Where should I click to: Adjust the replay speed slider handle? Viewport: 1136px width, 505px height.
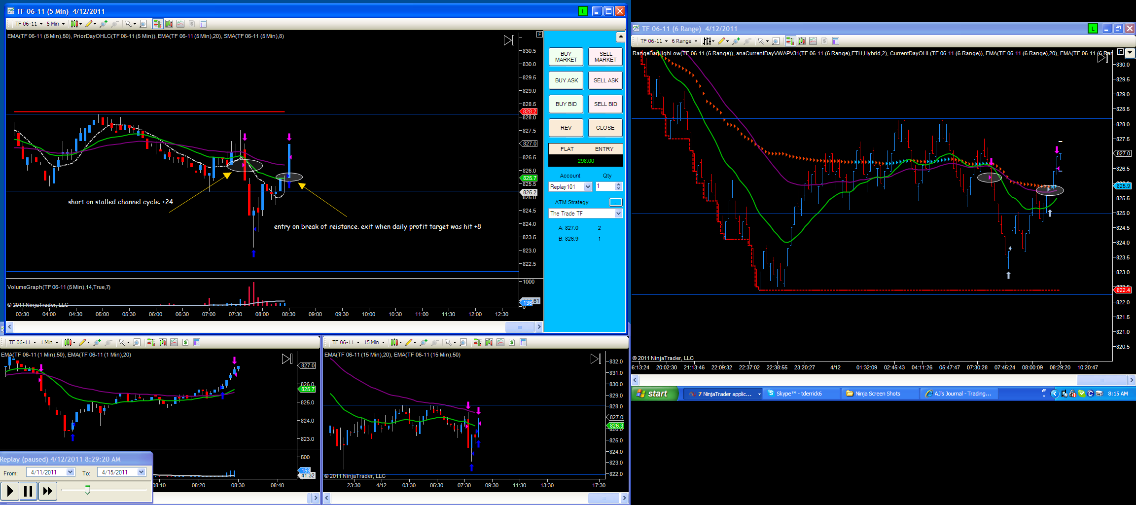(87, 489)
